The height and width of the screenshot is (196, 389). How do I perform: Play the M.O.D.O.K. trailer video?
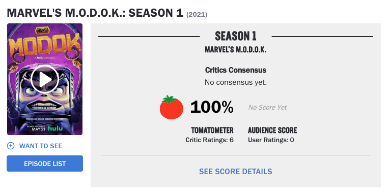click(x=45, y=79)
